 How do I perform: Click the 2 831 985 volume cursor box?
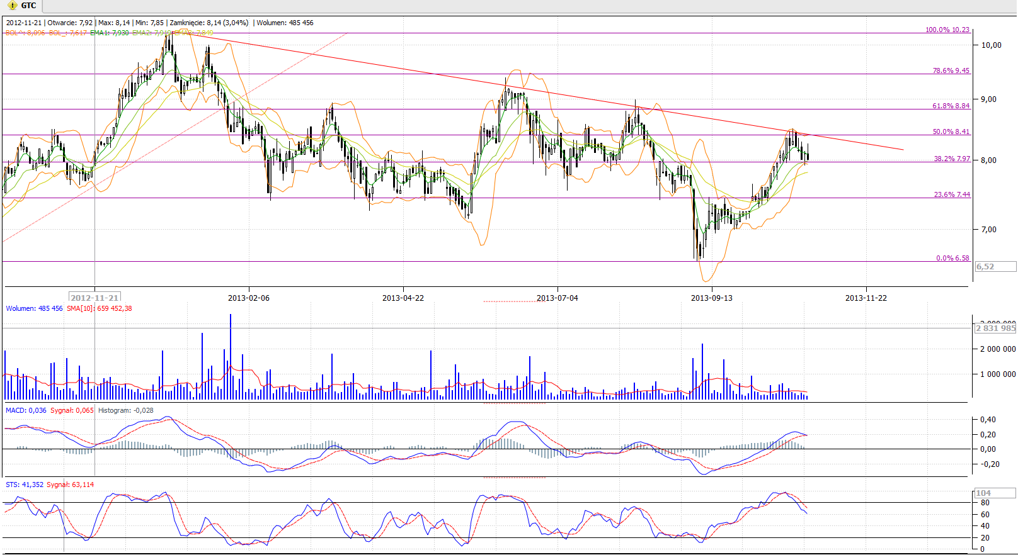995,328
